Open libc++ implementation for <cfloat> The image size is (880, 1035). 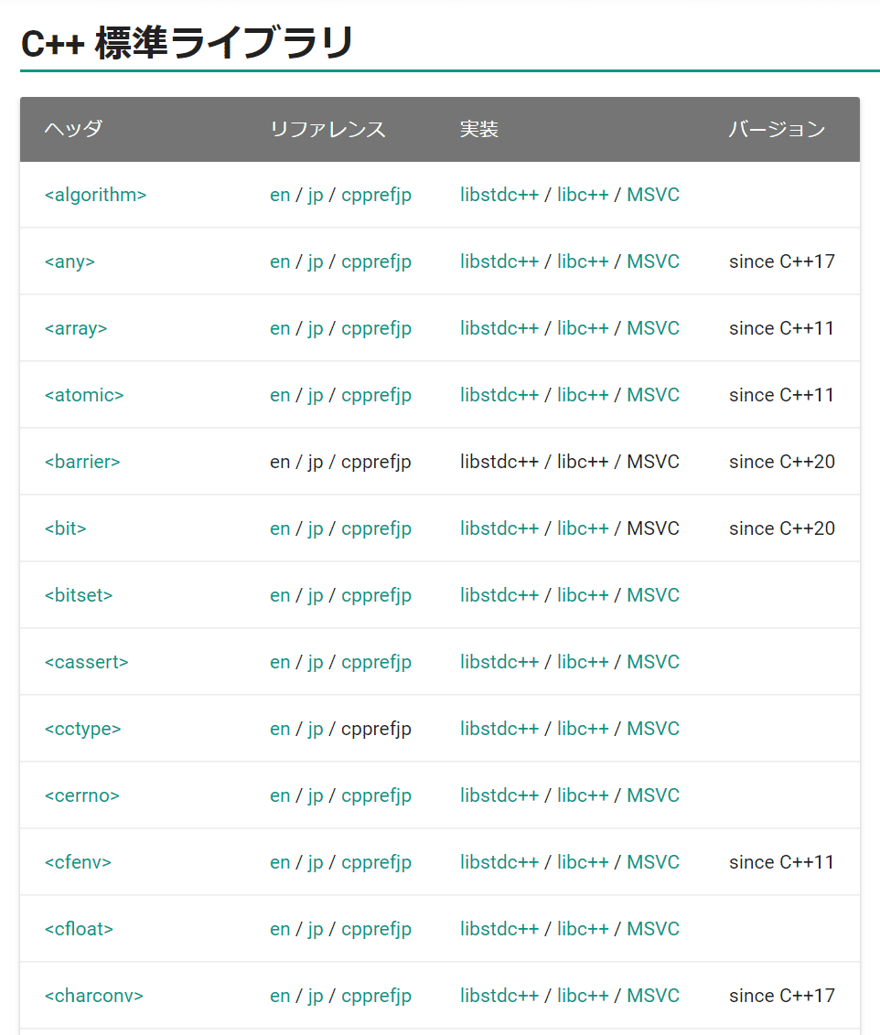click(x=583, y=929)
